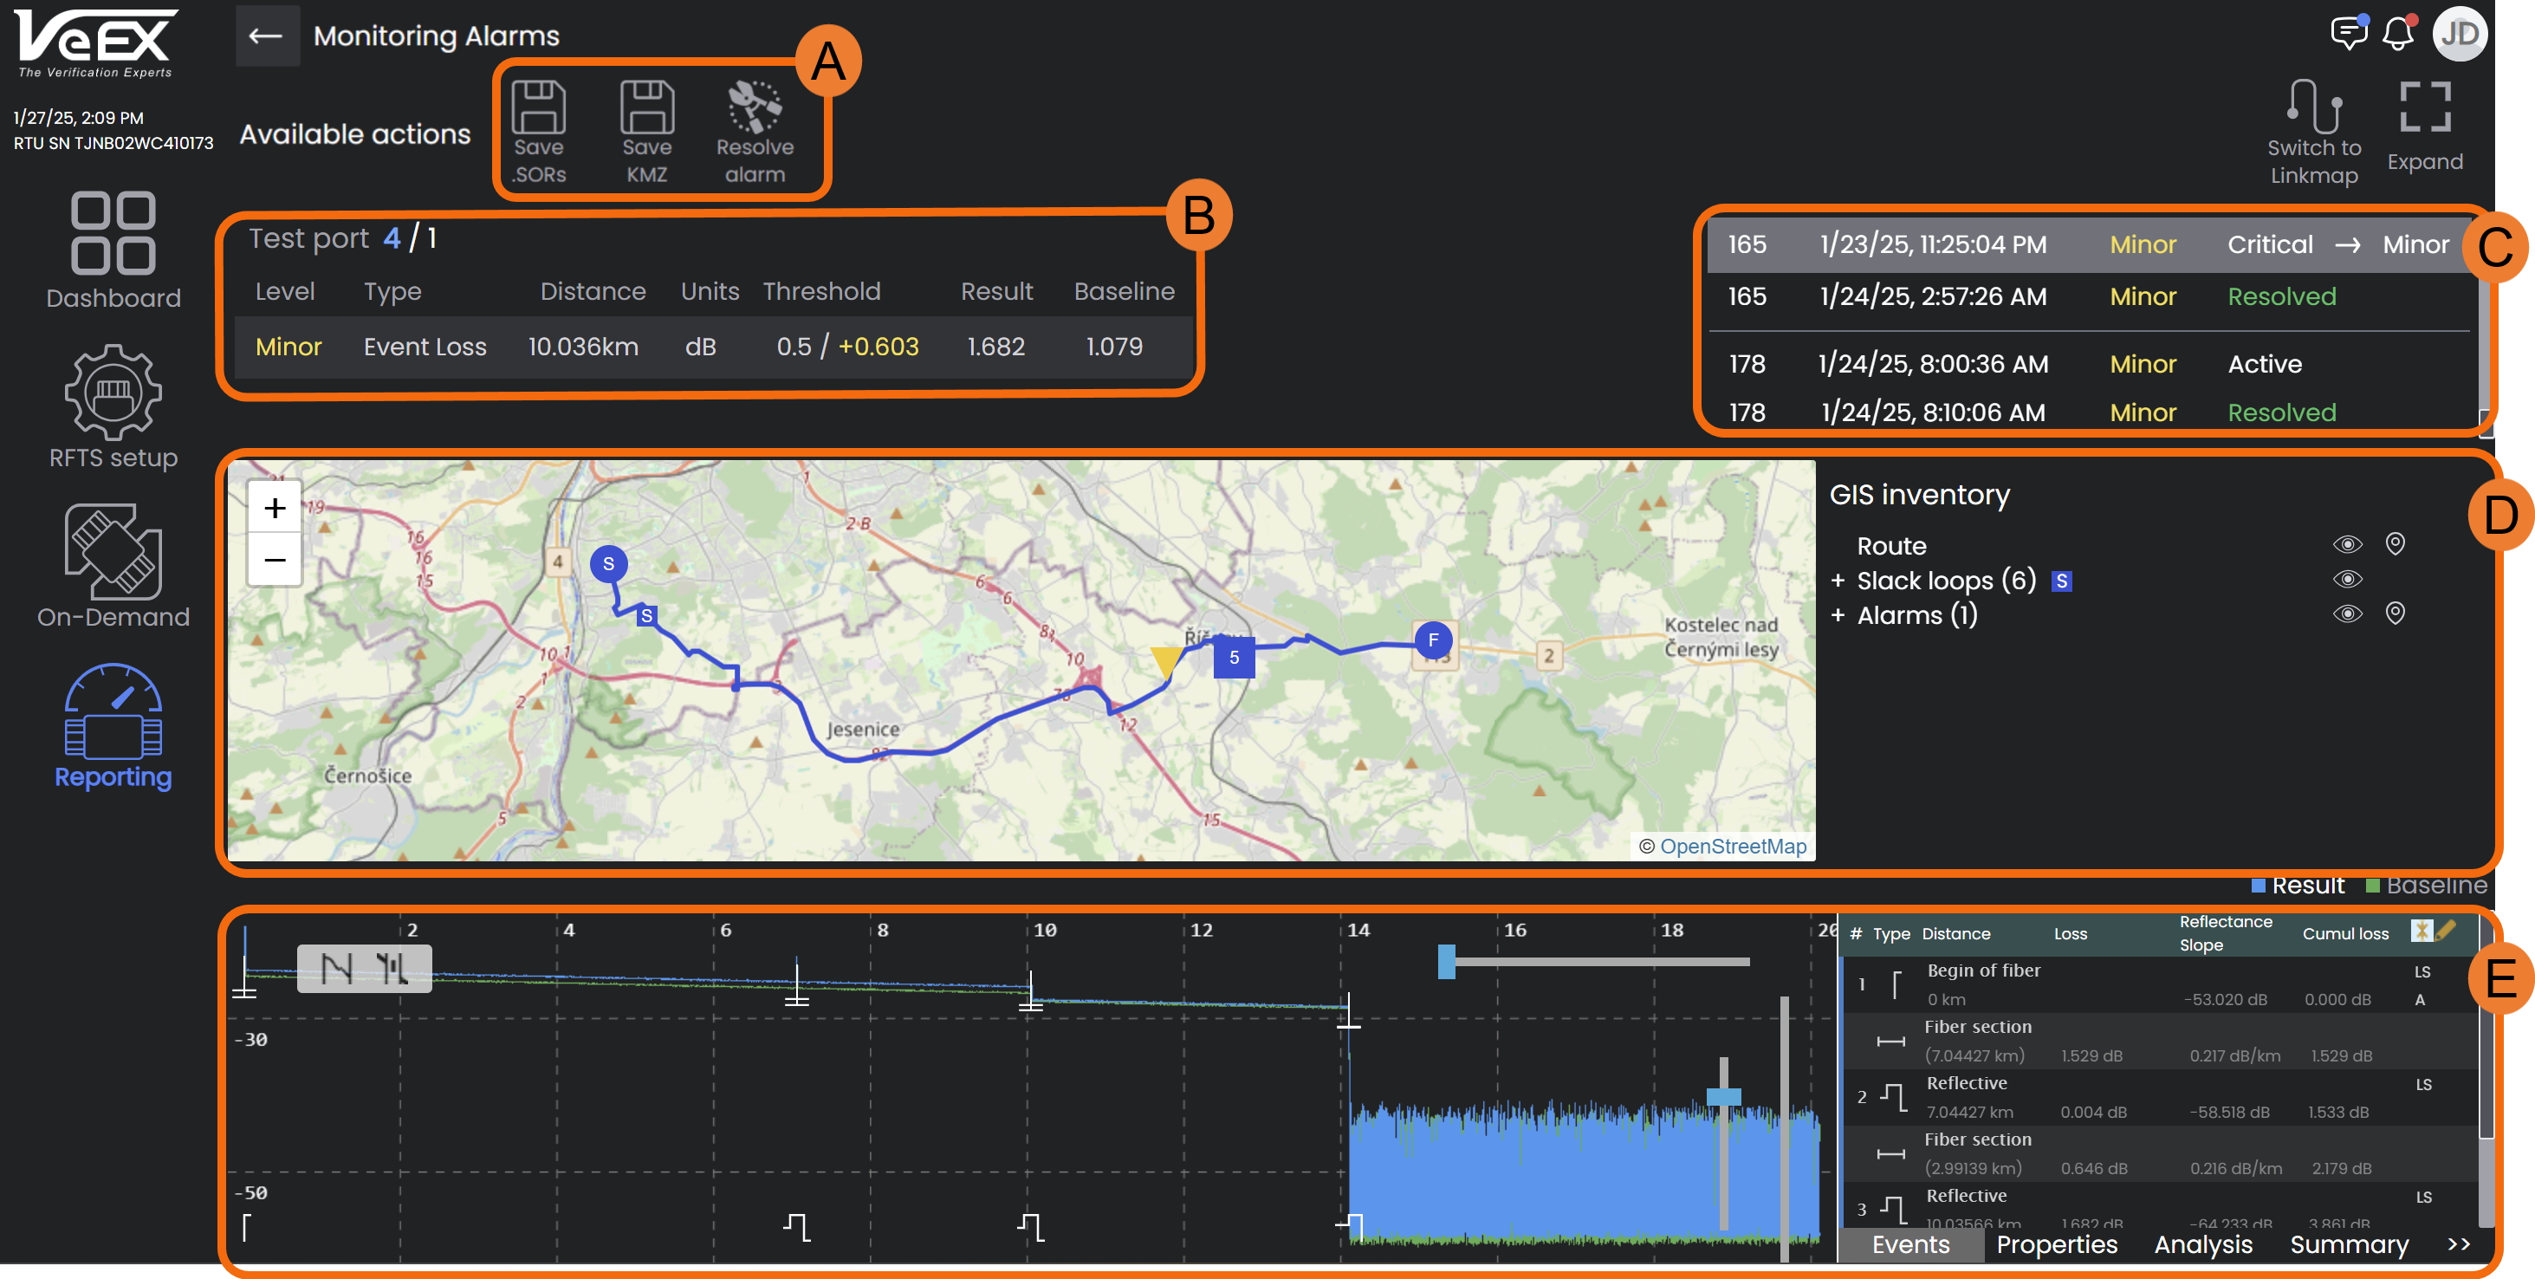Screen dimensions: 2535x1279
Task: Hide Slack loops on the map
Action: (2347, 579)
